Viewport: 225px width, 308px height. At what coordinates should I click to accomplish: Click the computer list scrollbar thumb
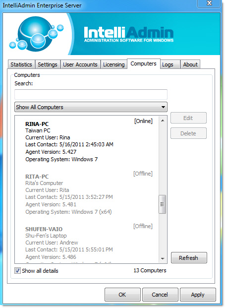click(x=163, y=204)
